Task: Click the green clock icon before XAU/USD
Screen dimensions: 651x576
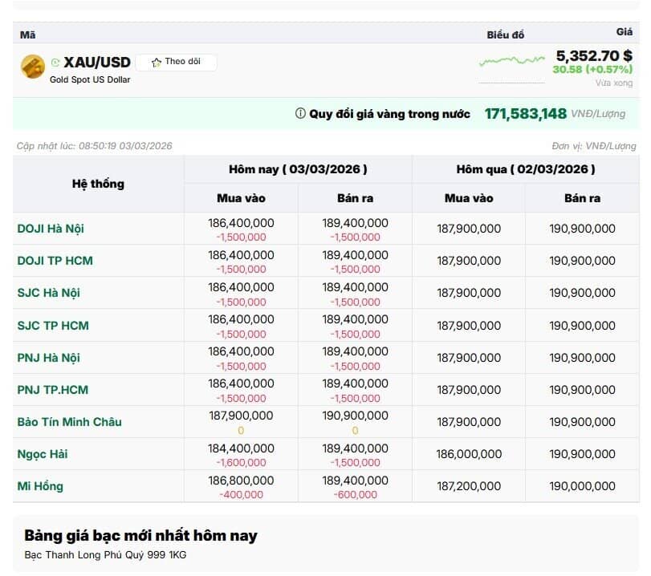Action: coord(55,63)
